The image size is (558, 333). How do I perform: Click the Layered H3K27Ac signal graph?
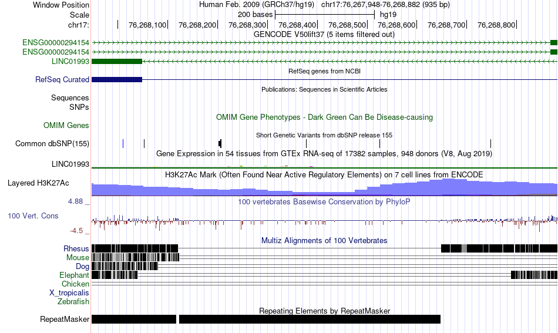tap(325, 187)
